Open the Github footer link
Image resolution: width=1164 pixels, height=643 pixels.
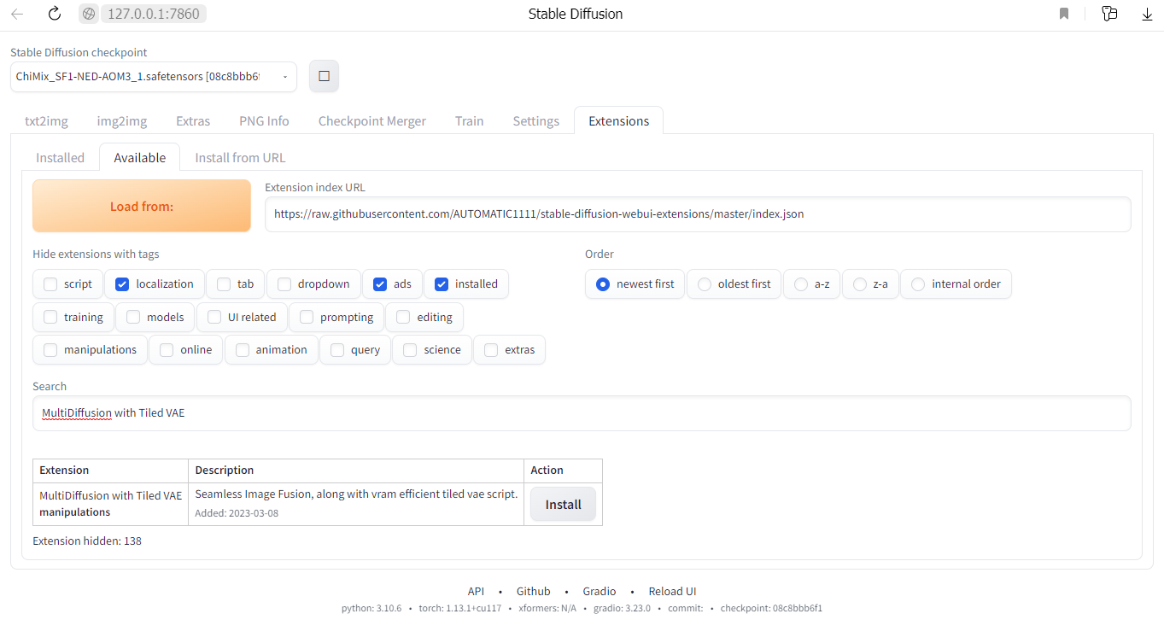click(534, 592)
